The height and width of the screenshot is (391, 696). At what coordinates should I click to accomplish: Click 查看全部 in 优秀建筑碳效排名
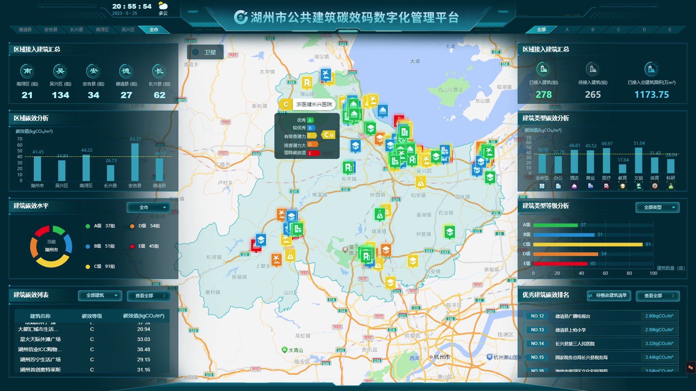coord(658,296)
